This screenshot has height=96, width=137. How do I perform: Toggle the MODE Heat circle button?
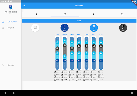coord(35,28)
